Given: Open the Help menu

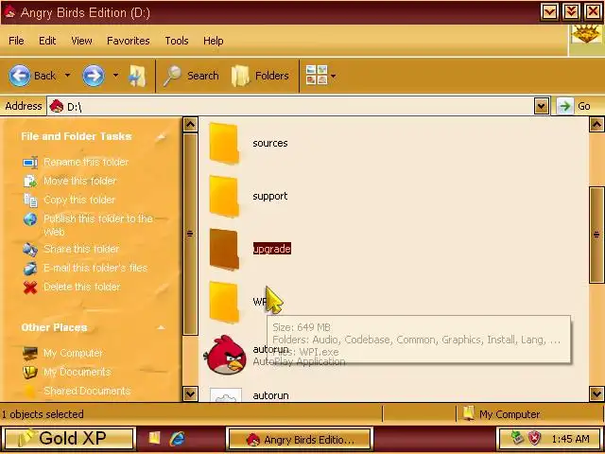Looking at the screenshot, I should [x=213, y=41].
